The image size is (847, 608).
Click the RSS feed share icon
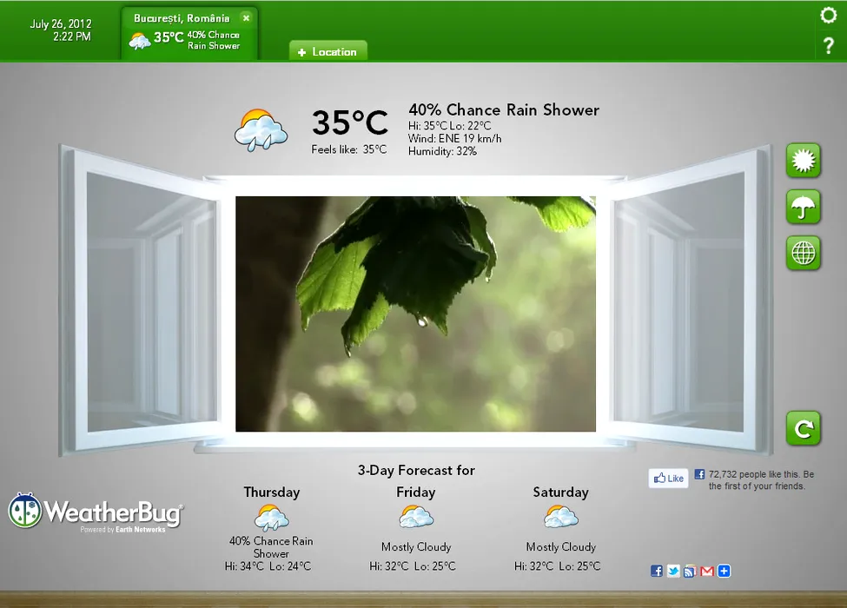click(x=690, y=571)
